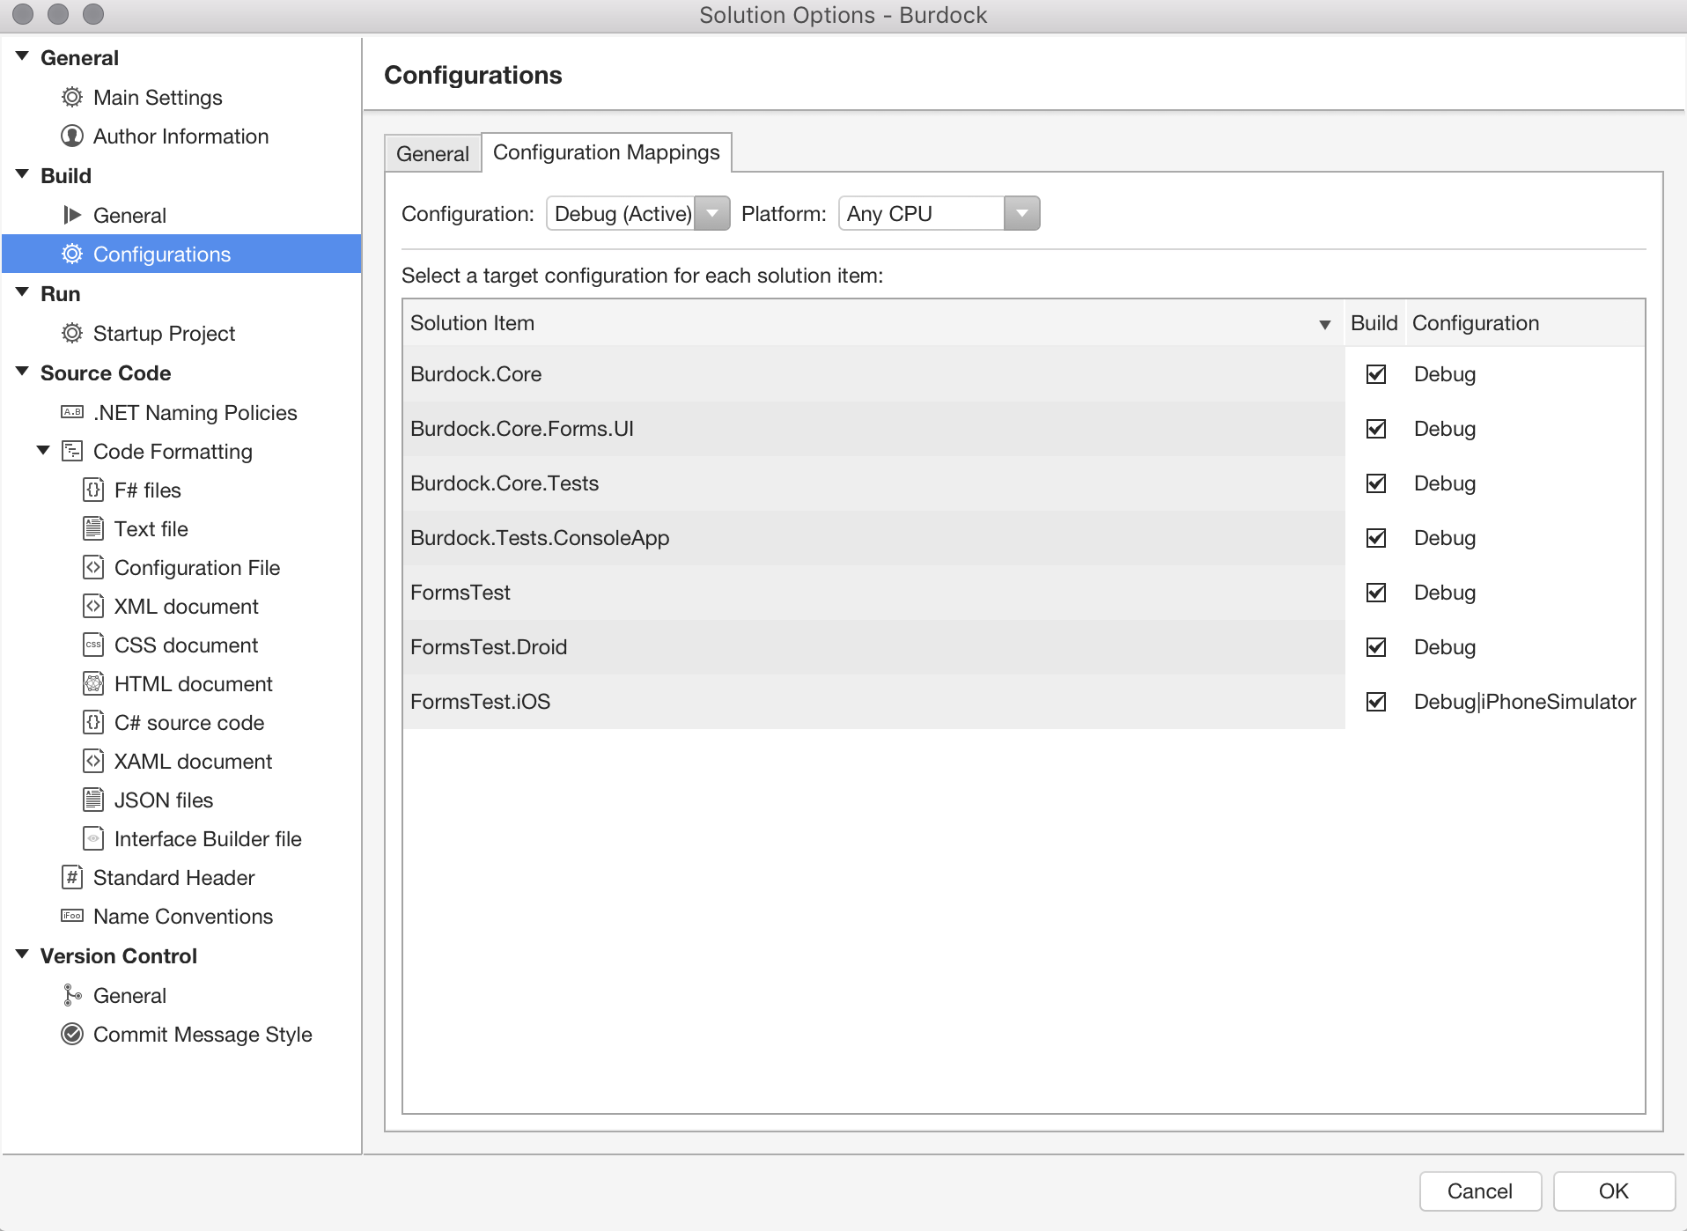Image resolution: width=1687 pixels, height=1231 pixels.
Task: Click the Configuration column header
Action: (x=1526, y=323)
